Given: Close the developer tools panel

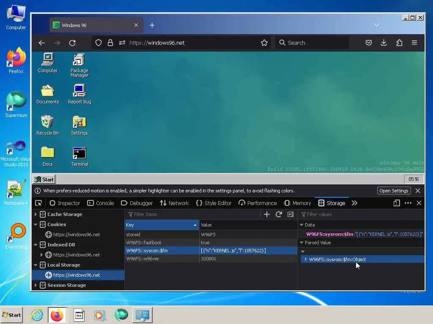Looking at the screenshot, I should (419, 203).
